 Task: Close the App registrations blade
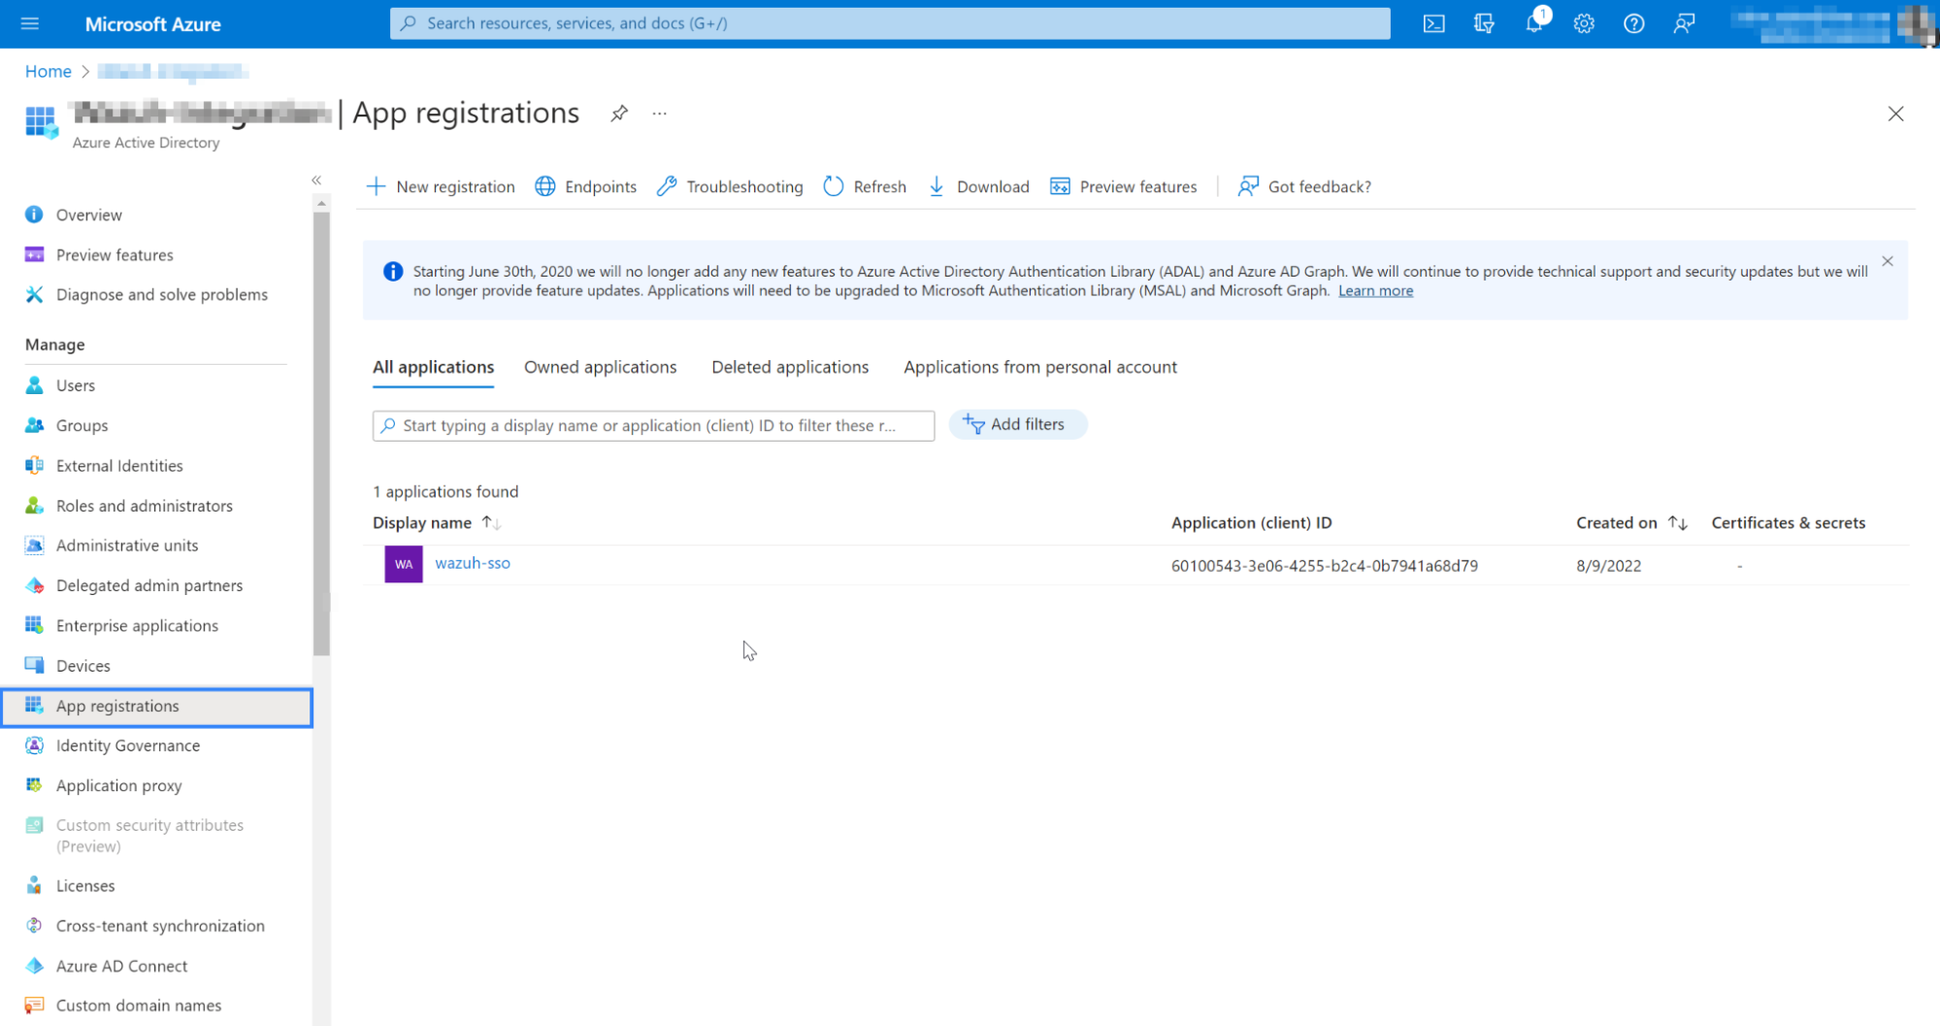[x=1895, y=114]
